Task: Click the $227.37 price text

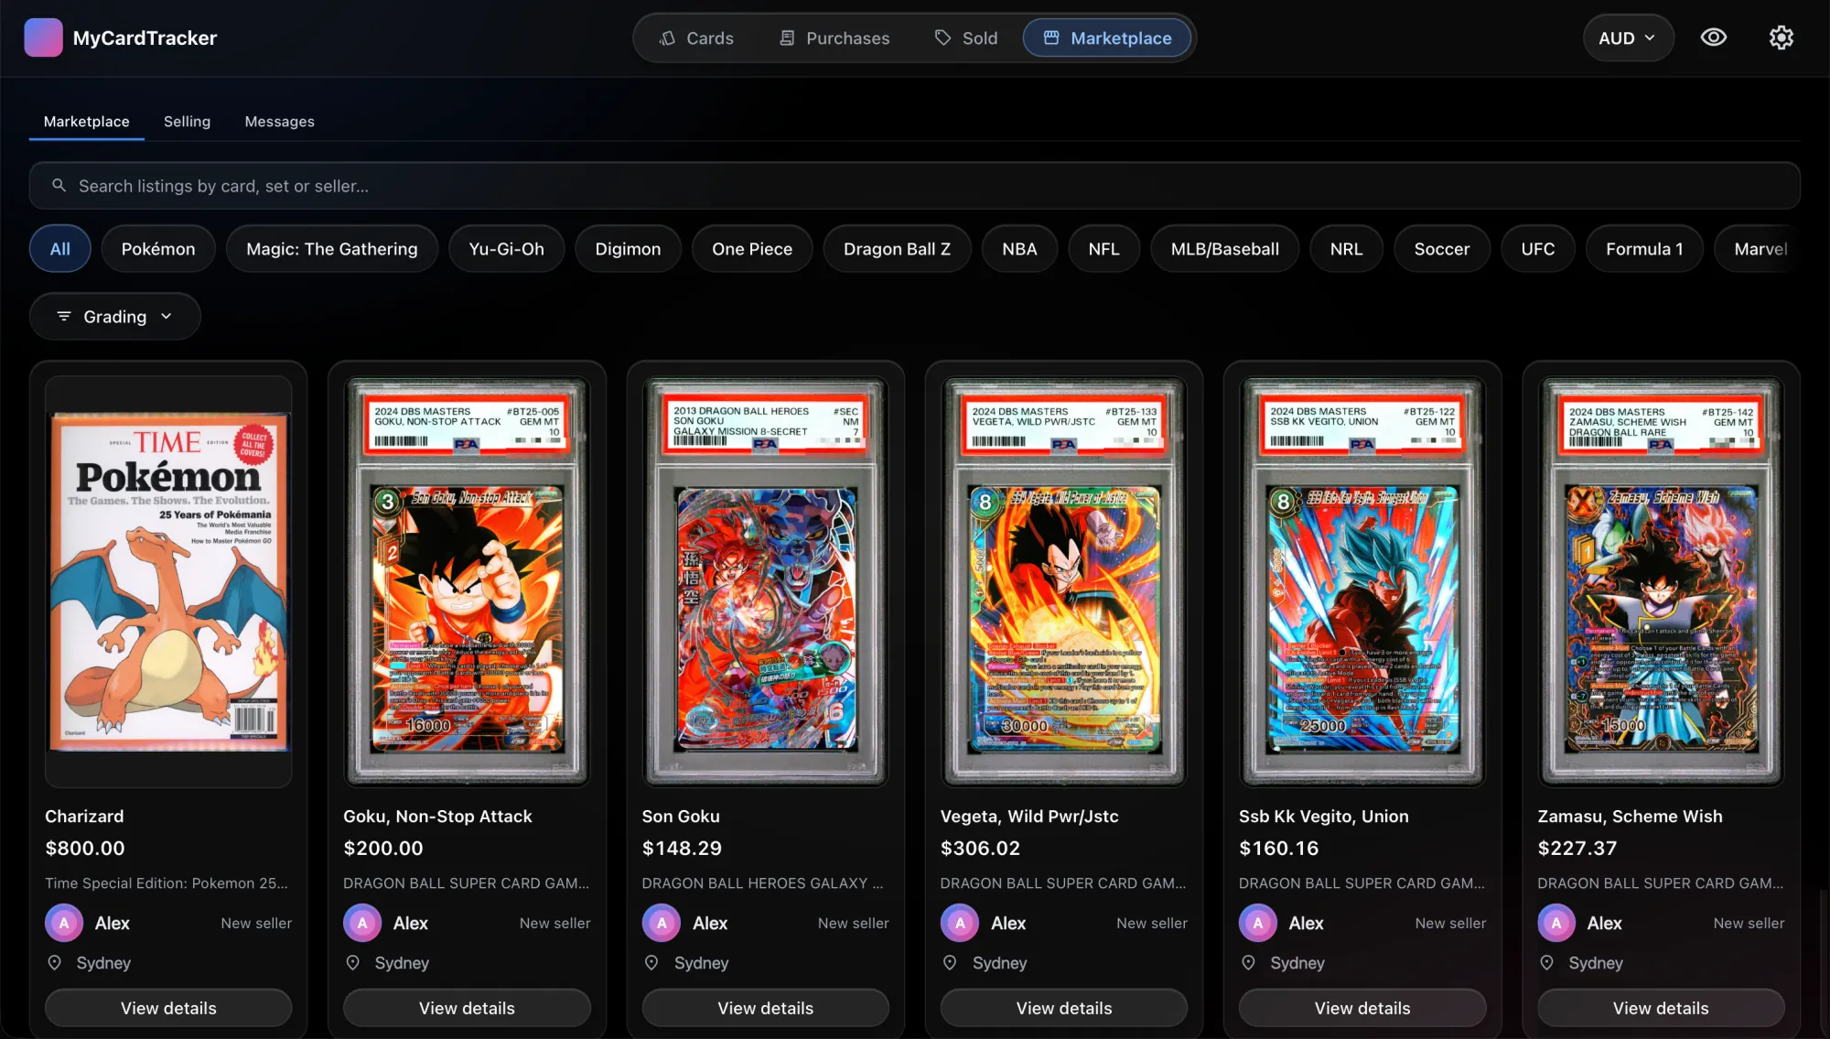Action: pos(1577,849)
